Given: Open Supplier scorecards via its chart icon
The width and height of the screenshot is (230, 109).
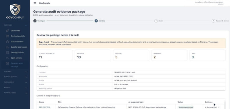Looking at the screenshot, I should point(7,47).
